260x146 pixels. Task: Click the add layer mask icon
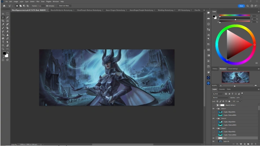coord(241,144)
